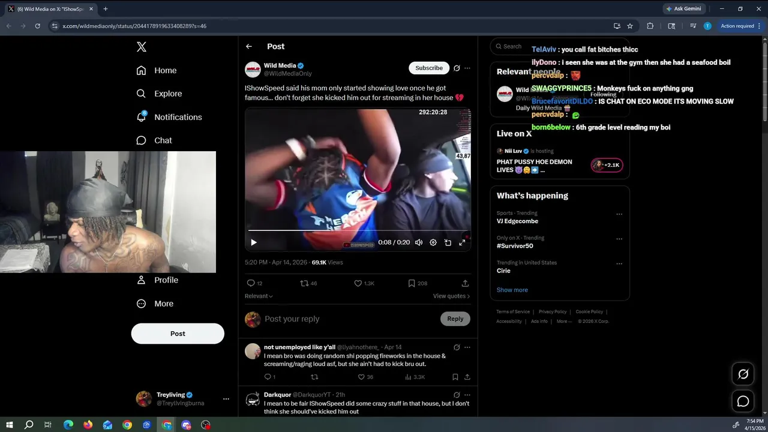Open Notifications in the sidebar
This screenshot has height=432, width=768.
169,117
